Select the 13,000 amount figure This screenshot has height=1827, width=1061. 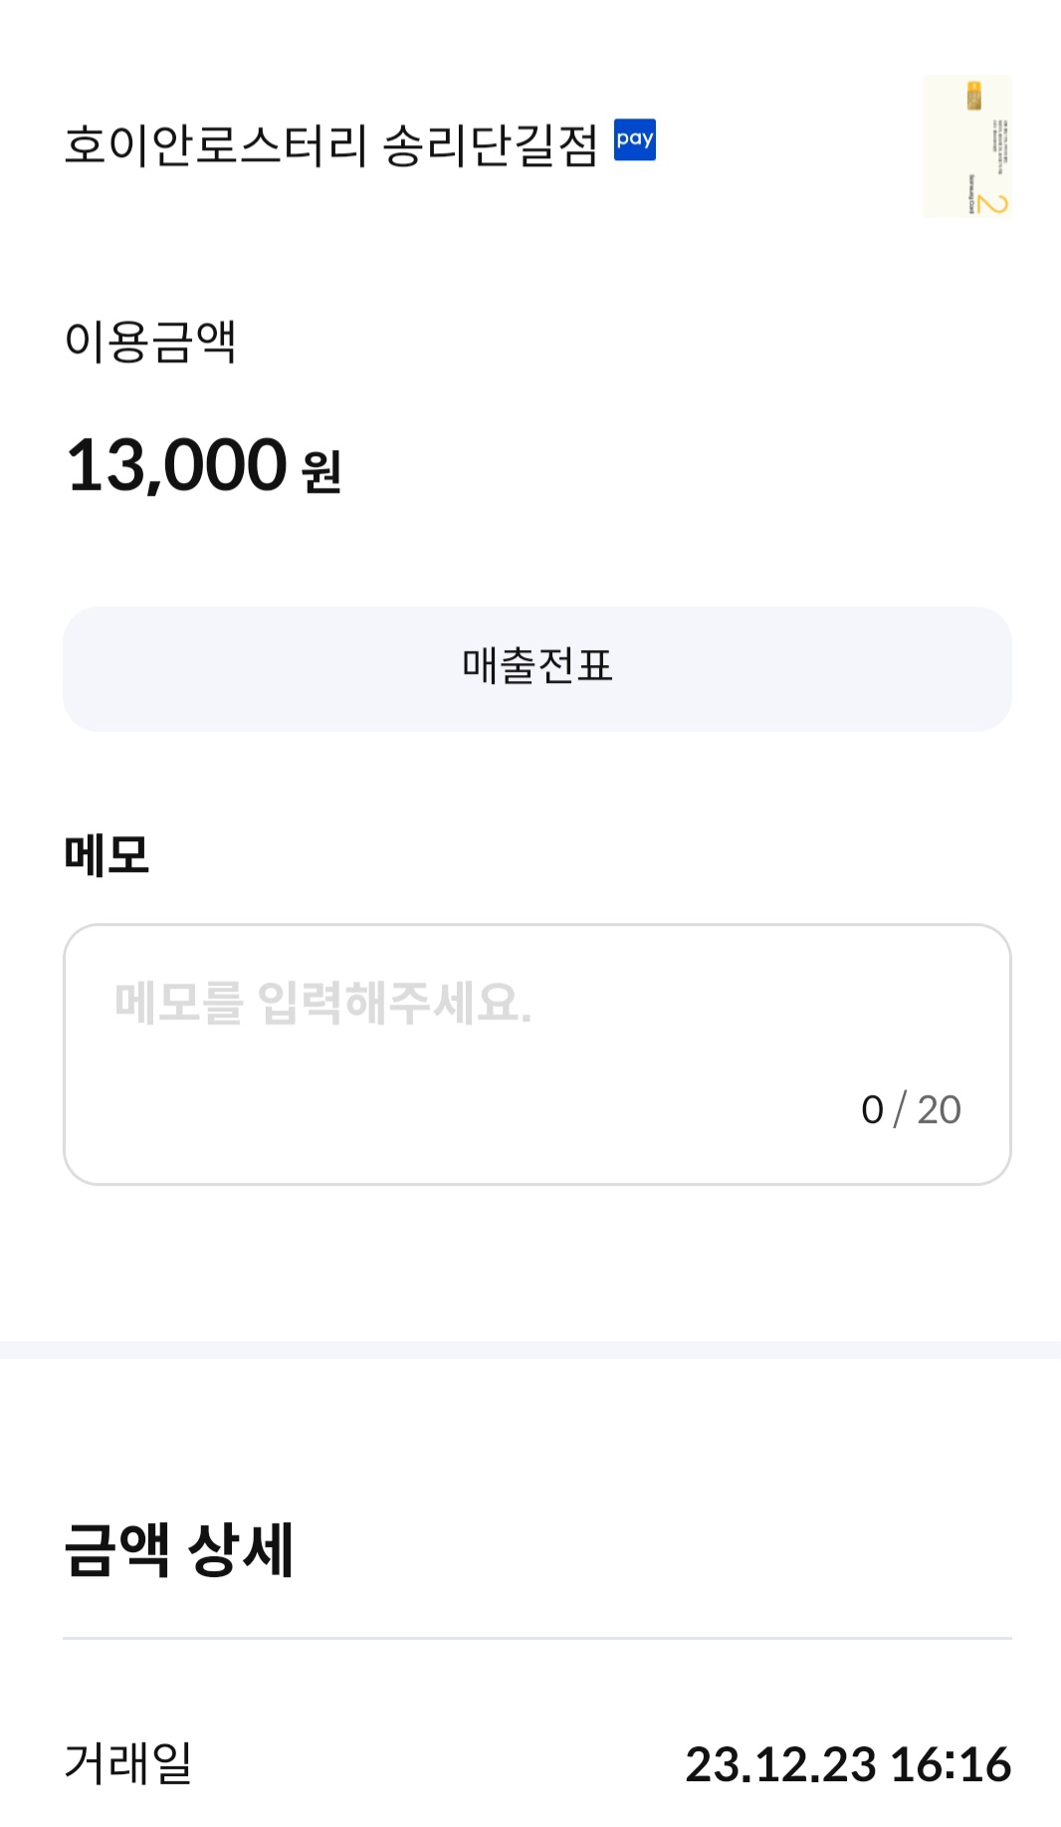(177, 465)
